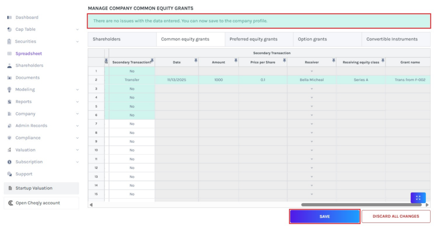434x226 pixels.
Task: Expand the Securities sidebar menu
Action: point(77,42)
